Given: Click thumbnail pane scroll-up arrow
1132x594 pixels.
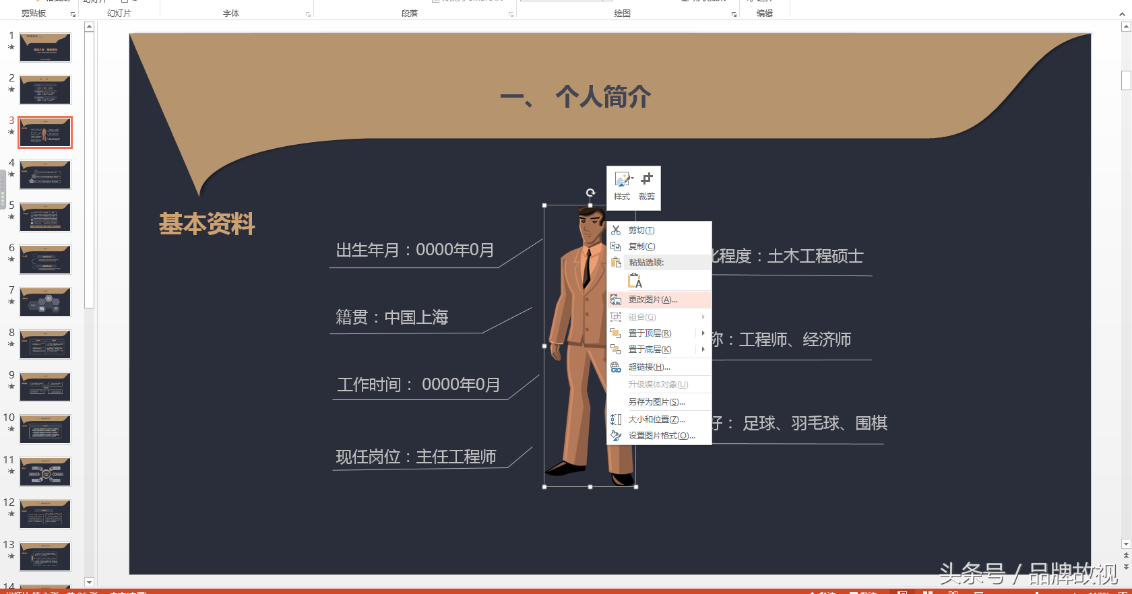Looking at the screenshot, I should pyautogui.click(x=89, y=27).
